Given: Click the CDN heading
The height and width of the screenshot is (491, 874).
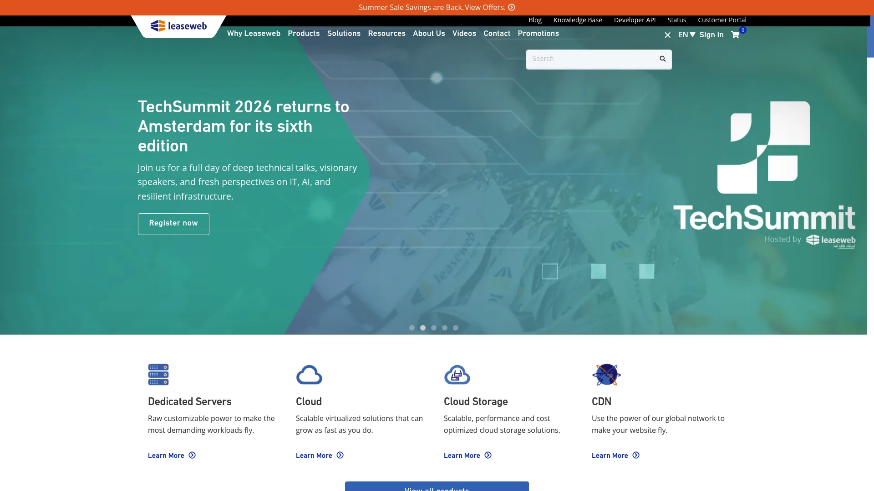Looking at the screenshot, I should tap(601, 401).
